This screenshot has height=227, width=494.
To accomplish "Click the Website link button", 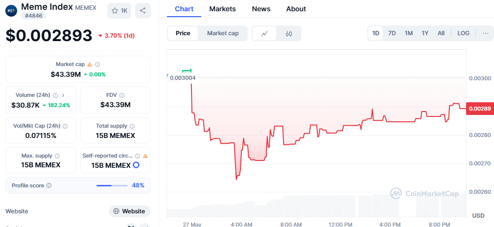I will pos(130,211).
